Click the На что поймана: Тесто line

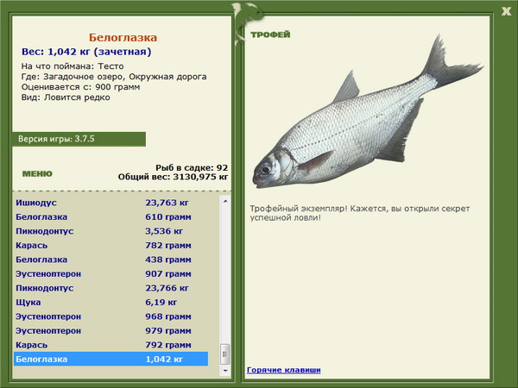point(73,66)
